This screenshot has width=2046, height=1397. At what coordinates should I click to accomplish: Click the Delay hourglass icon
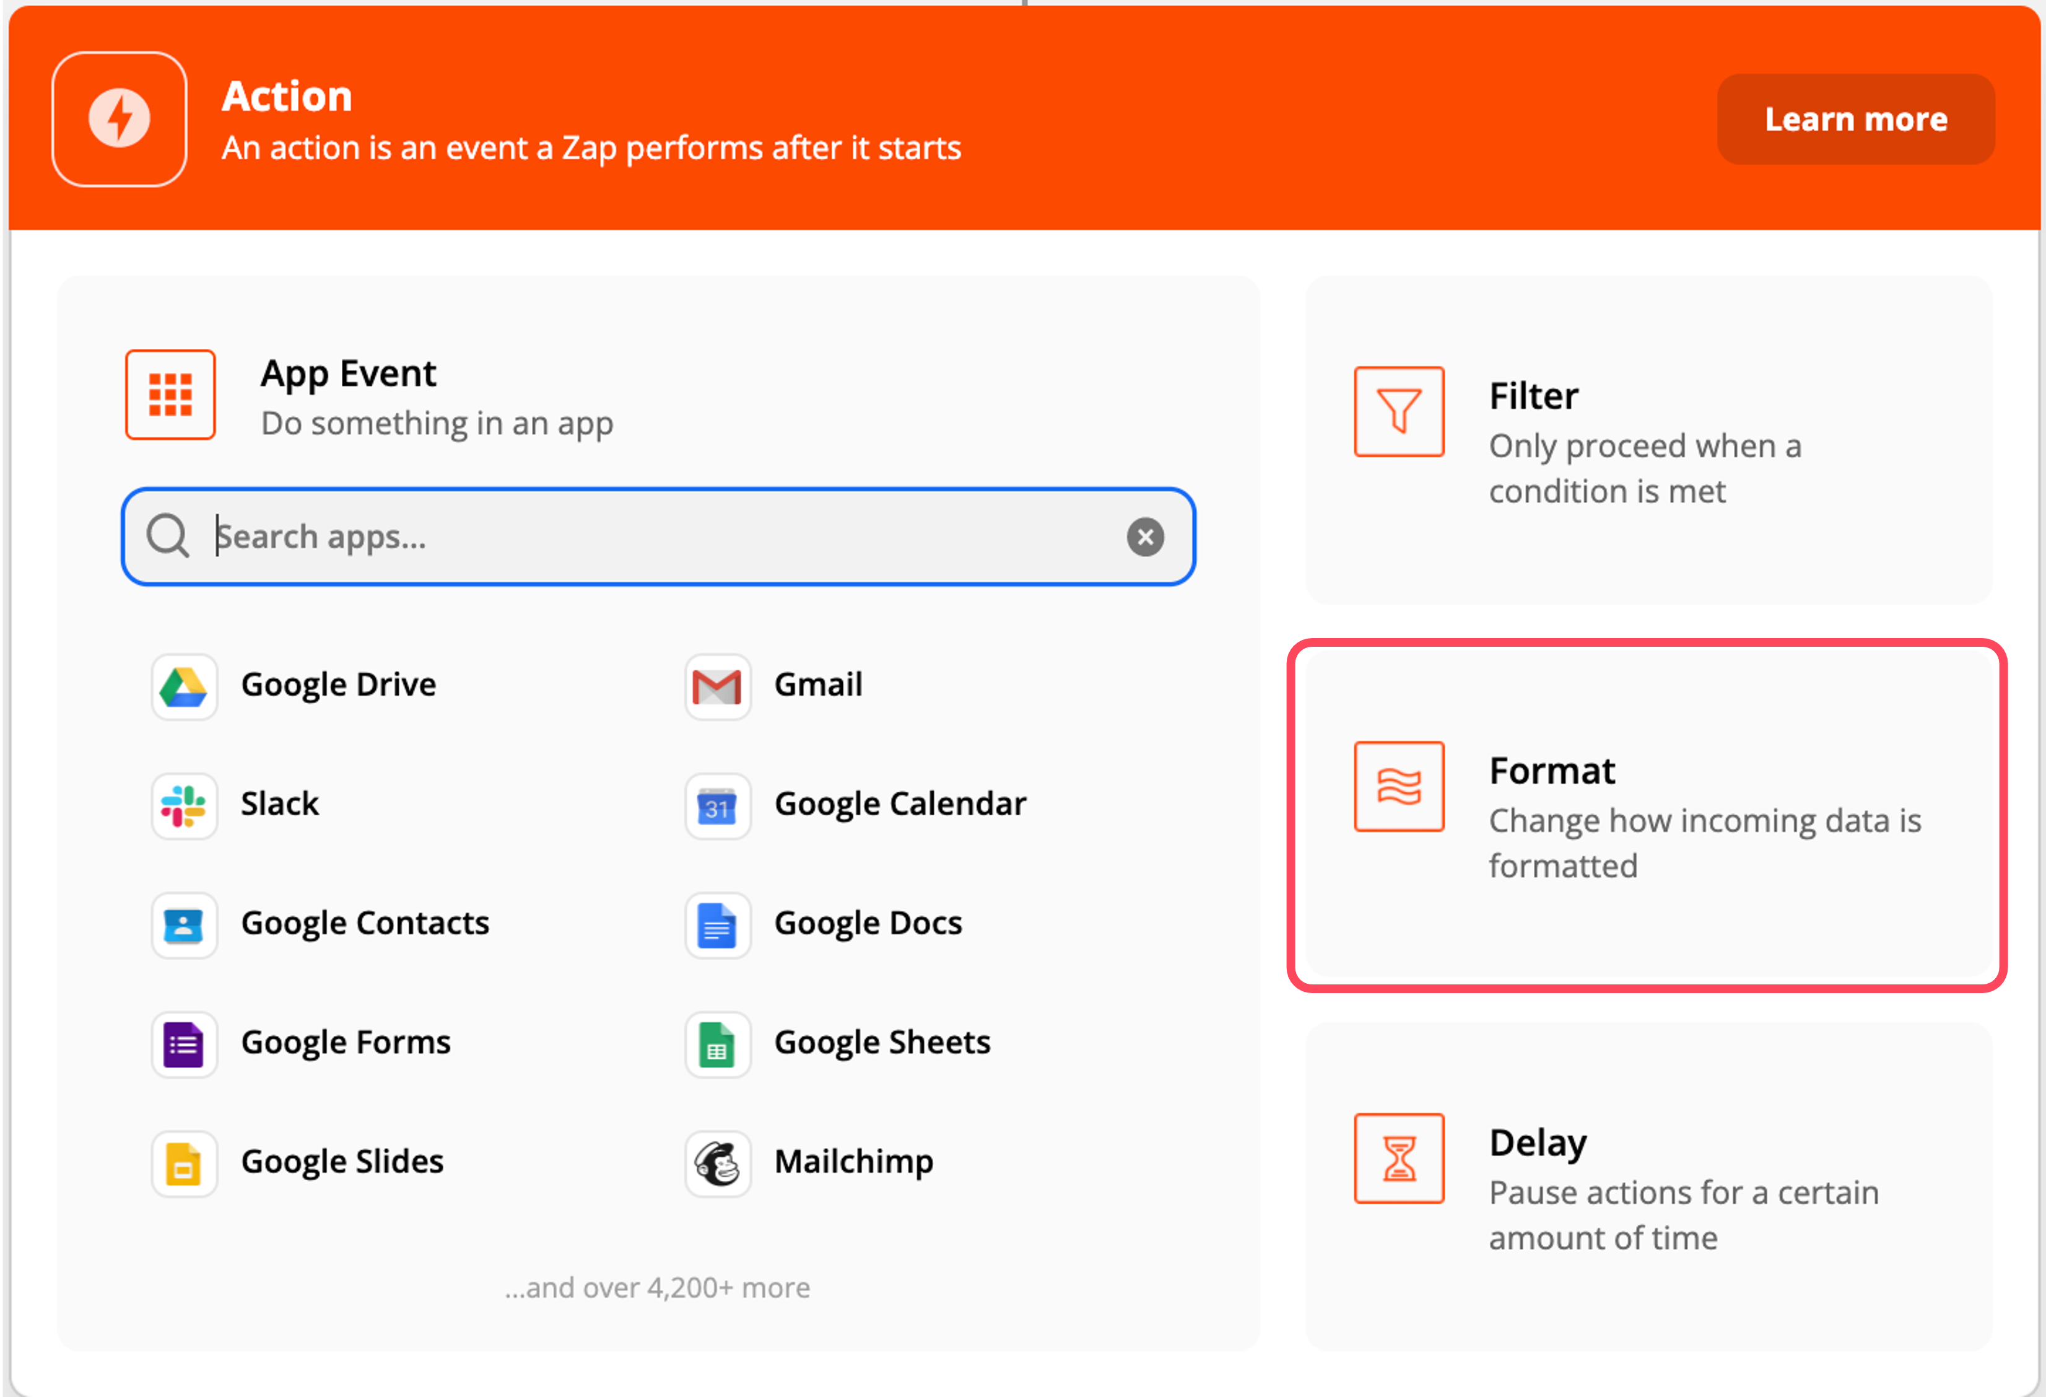point(1399,1157)
